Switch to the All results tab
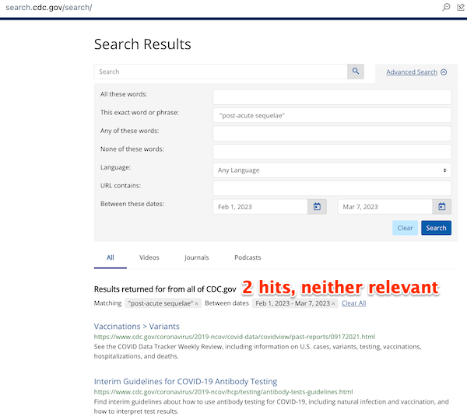 pos(111,257)
